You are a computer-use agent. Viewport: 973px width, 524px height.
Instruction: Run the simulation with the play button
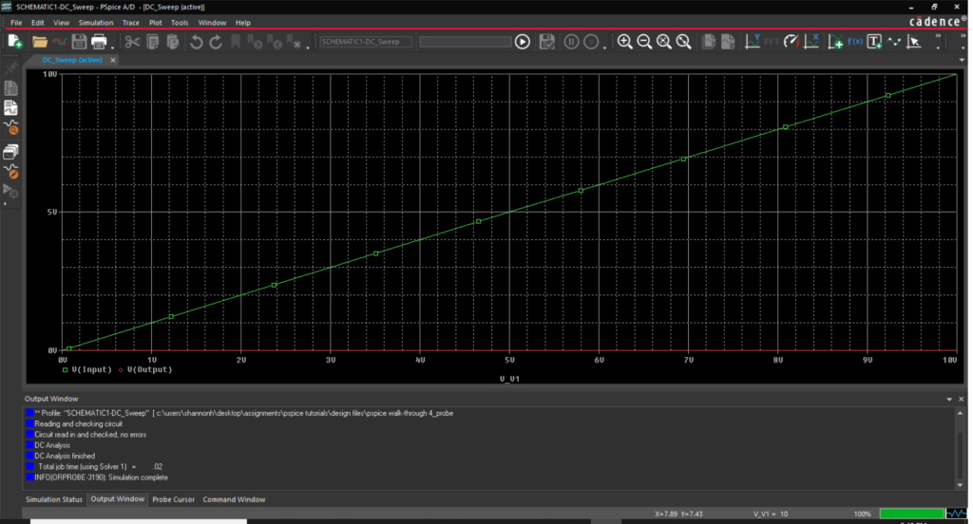click(523, 42)
